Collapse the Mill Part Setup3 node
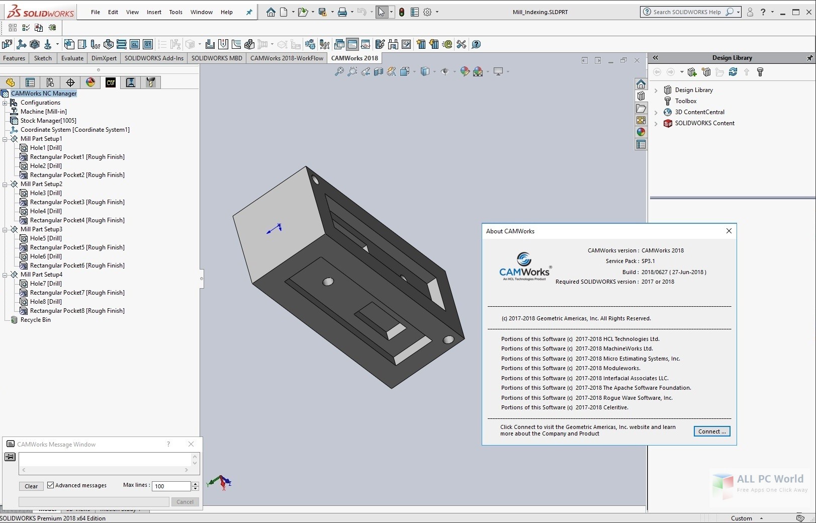Viewport: 816px width, 523px height. 5,229
